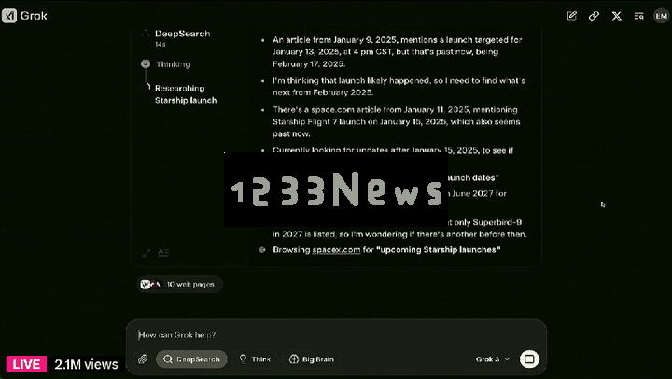Start a new chat with compose icon

tap(571, 16)
